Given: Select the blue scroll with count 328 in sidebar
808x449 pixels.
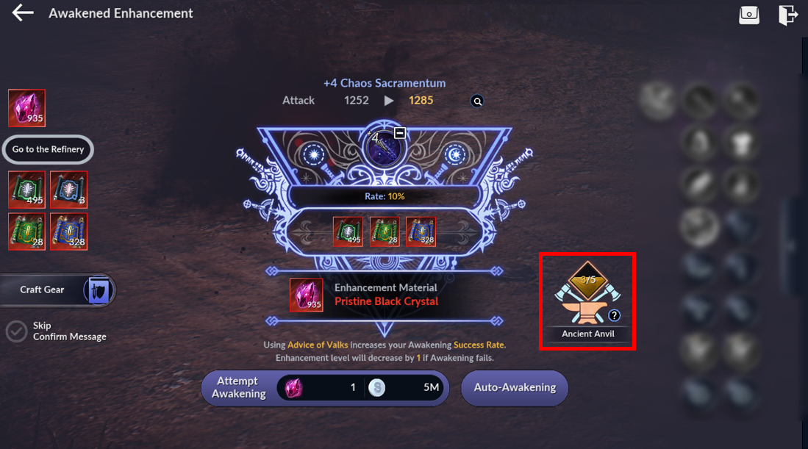Looking at the screenshot, I should 69,231.
